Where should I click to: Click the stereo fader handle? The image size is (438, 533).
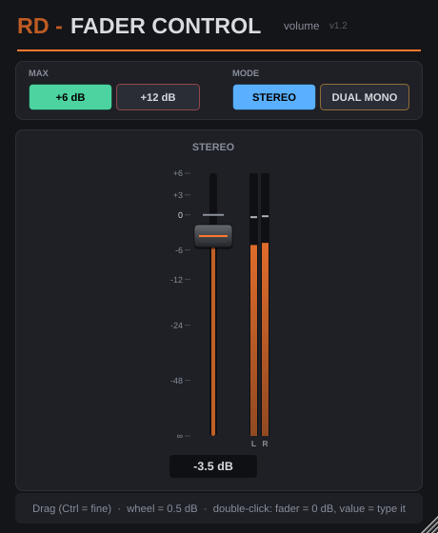pyautogui.click(x=213, y=236)
